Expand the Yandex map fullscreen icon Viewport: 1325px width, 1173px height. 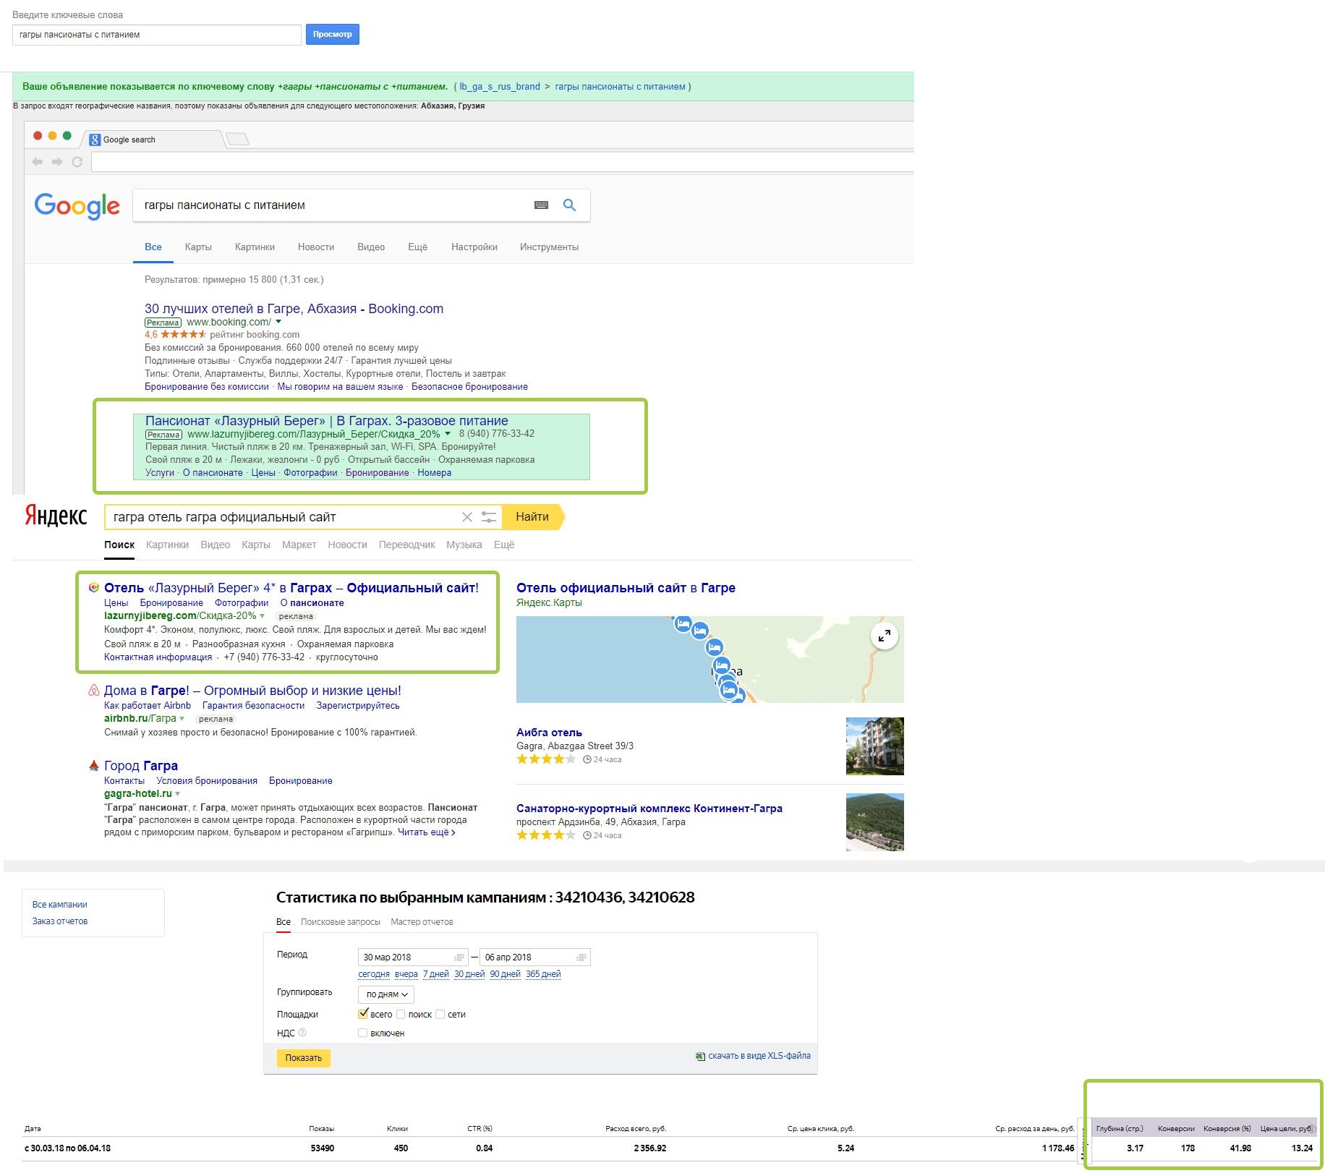[884, 636]
